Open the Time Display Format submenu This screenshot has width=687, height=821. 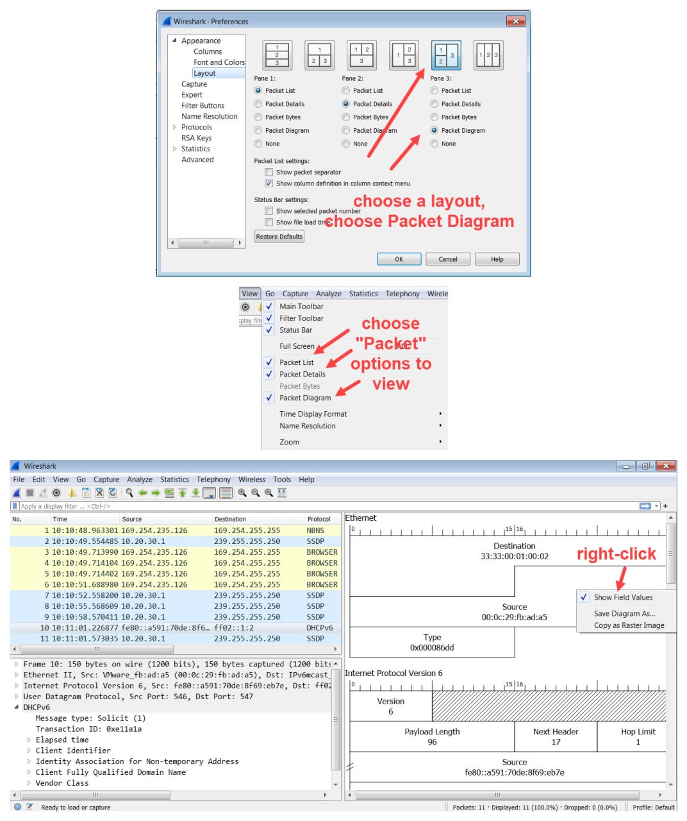[354, 414]
